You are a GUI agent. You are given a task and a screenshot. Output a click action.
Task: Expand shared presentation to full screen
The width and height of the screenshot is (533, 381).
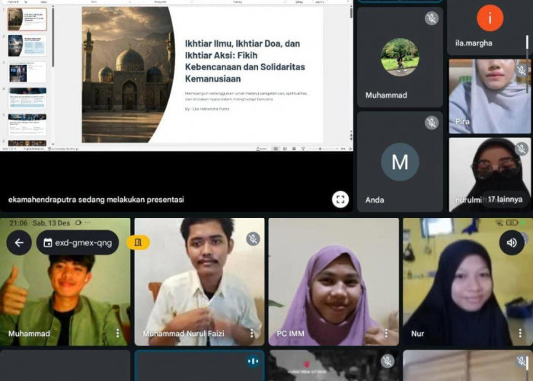tap(340, 200)
